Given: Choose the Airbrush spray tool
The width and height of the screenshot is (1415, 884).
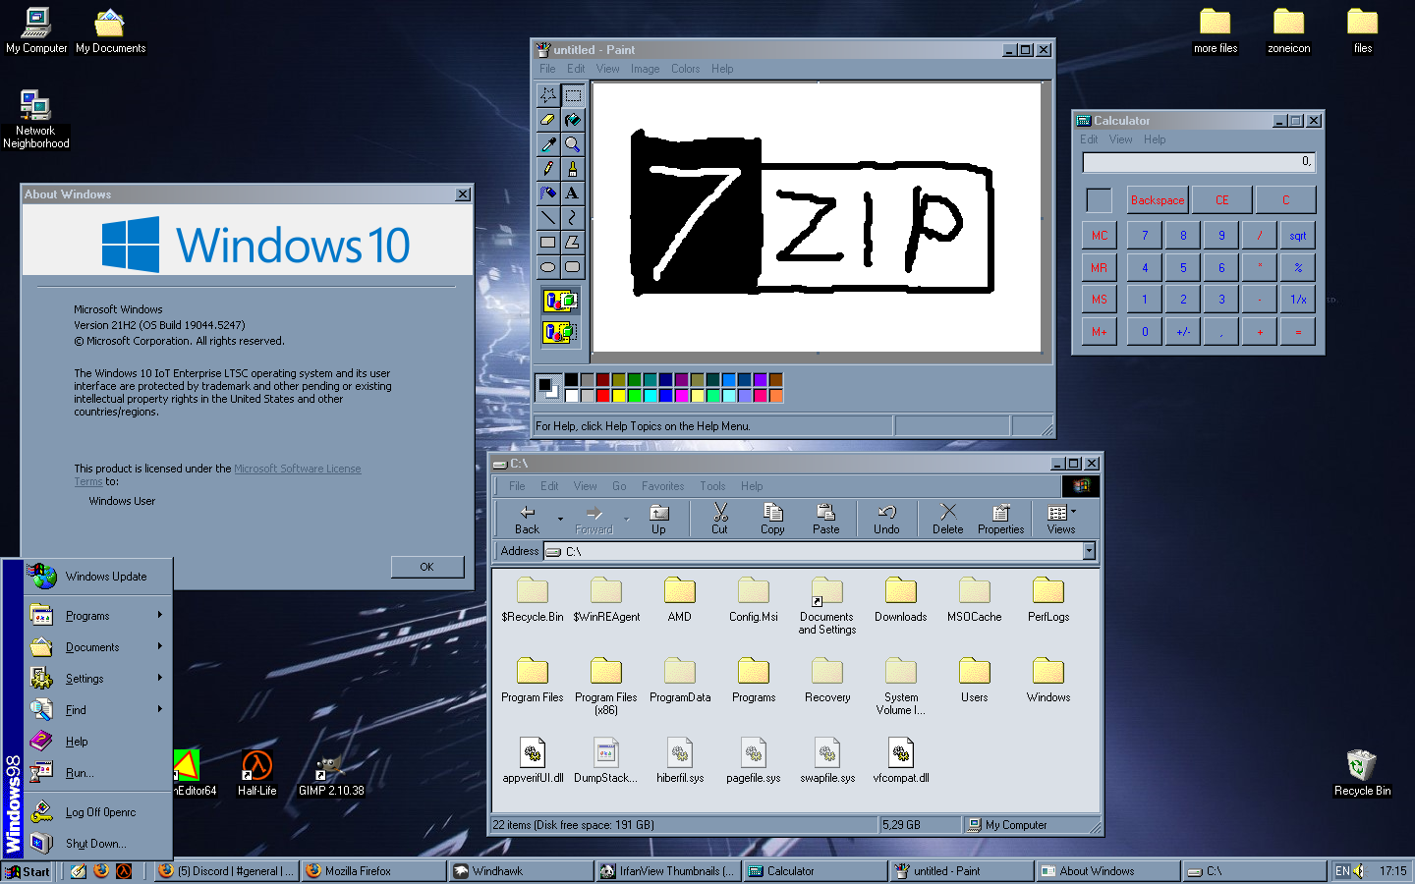Looking at the screenshot, I should (x=548, y=193).
